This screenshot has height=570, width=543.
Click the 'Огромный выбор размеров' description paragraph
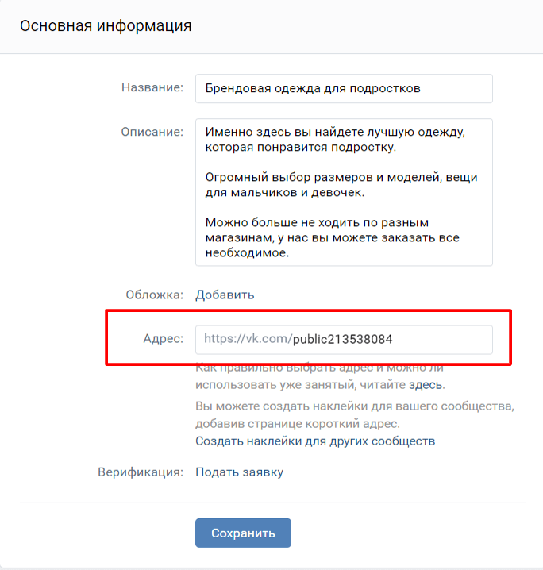coord(341,185)
